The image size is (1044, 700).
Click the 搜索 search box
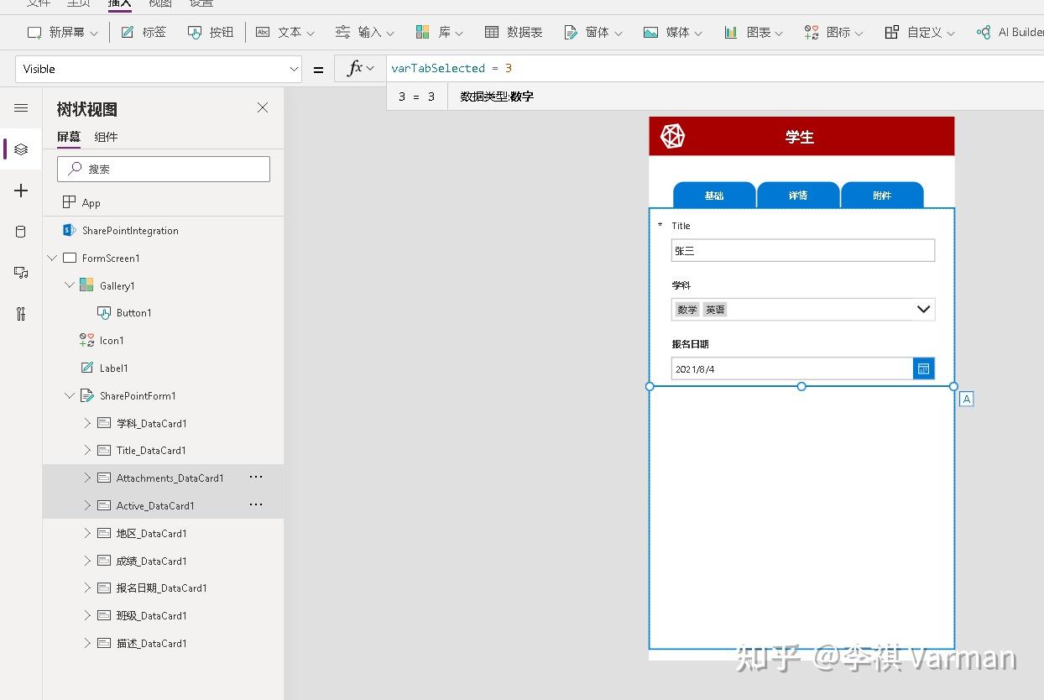click(x=163, y=169)
